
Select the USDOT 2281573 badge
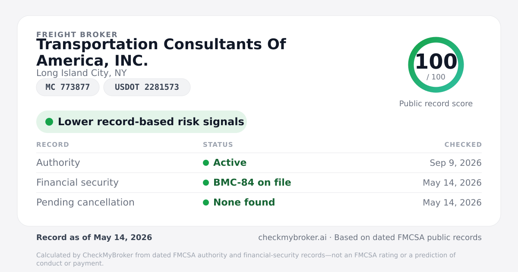click(x=147, y=87)
